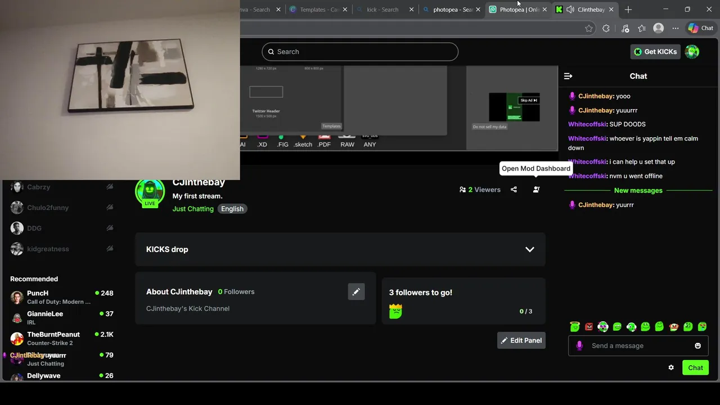720x405 pixels.
Task: Click the green Chat send button
Action: point(695,368)
